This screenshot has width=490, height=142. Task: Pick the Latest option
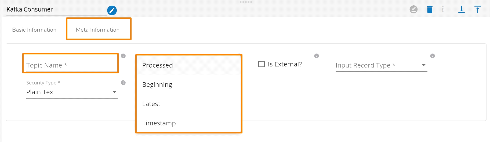pyautogui.click(x=151, y=104)
